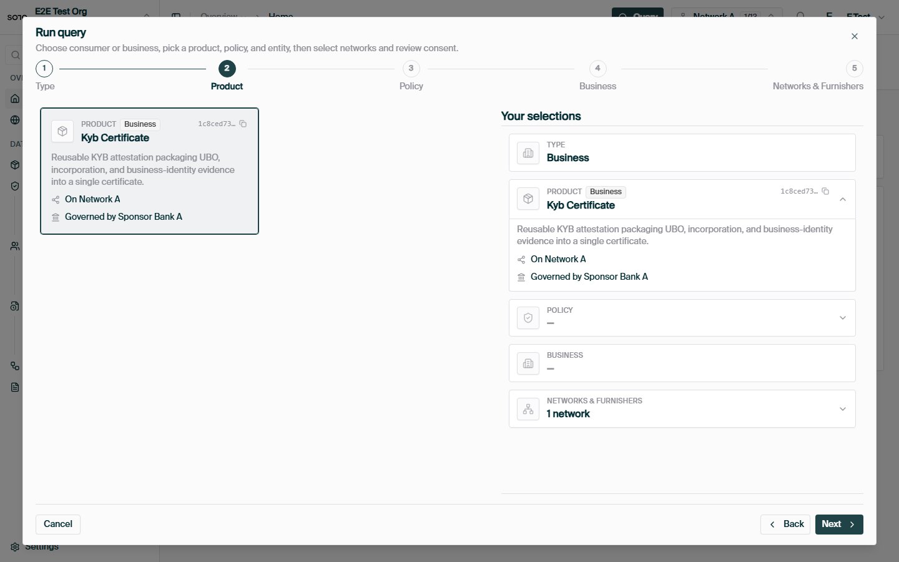Screen dimensions: 899x562
Task: Open shield check icon in background sidebar
Action: (x=15, y=186)
